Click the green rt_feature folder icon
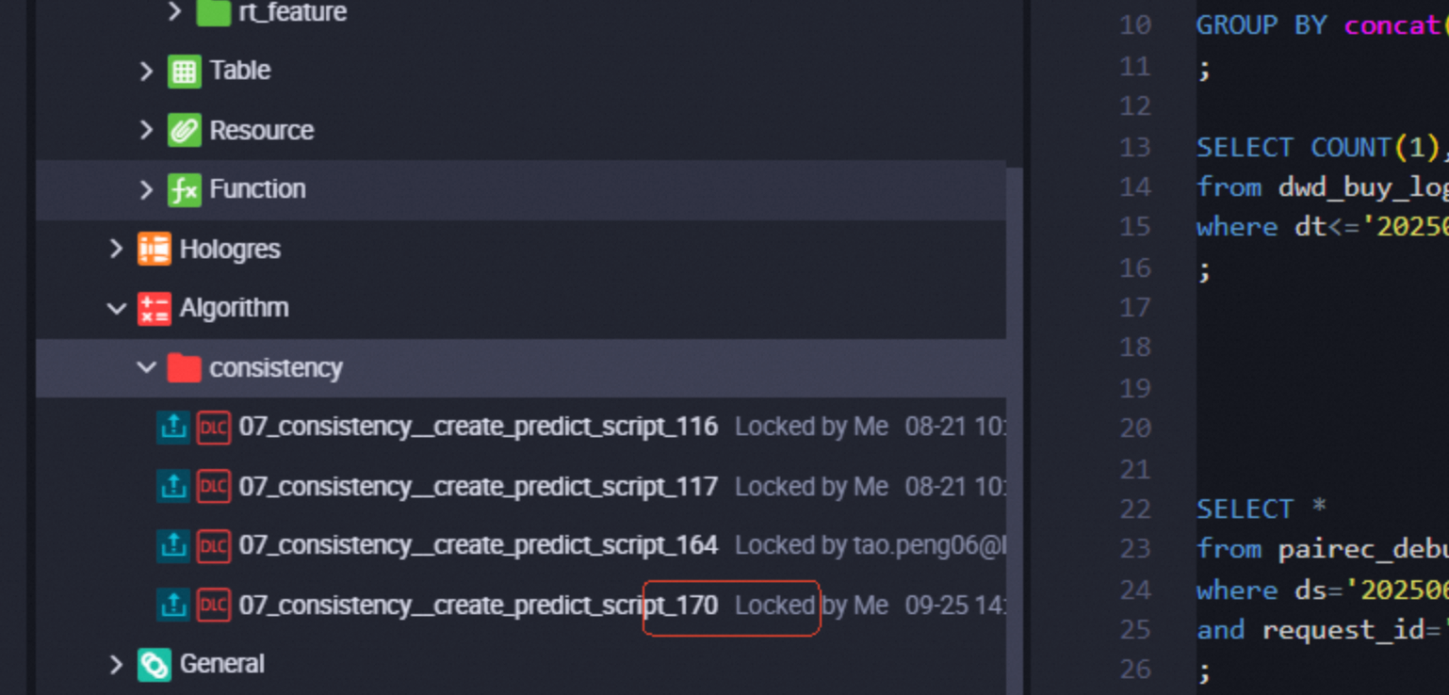This screenshot has height=695, width=1449. pos(214,12)
